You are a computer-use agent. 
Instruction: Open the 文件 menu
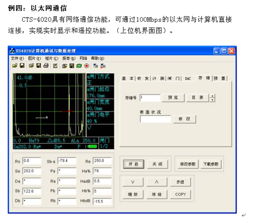(17, 58)
